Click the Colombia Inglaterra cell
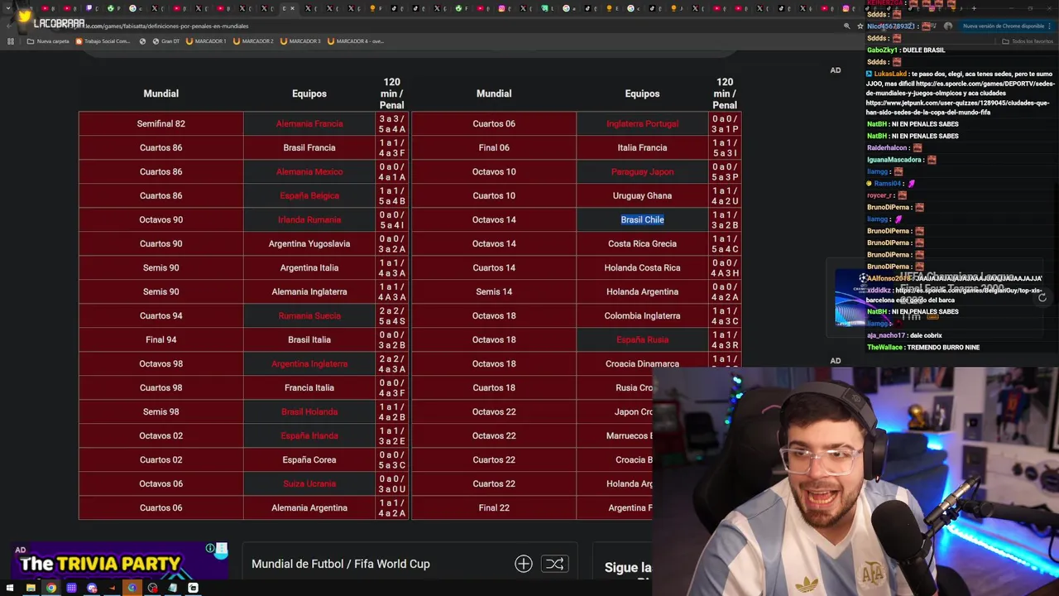 coord(643,315)
